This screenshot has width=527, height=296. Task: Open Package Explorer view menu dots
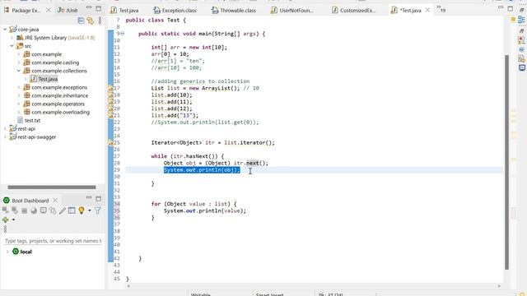[100, 21]
